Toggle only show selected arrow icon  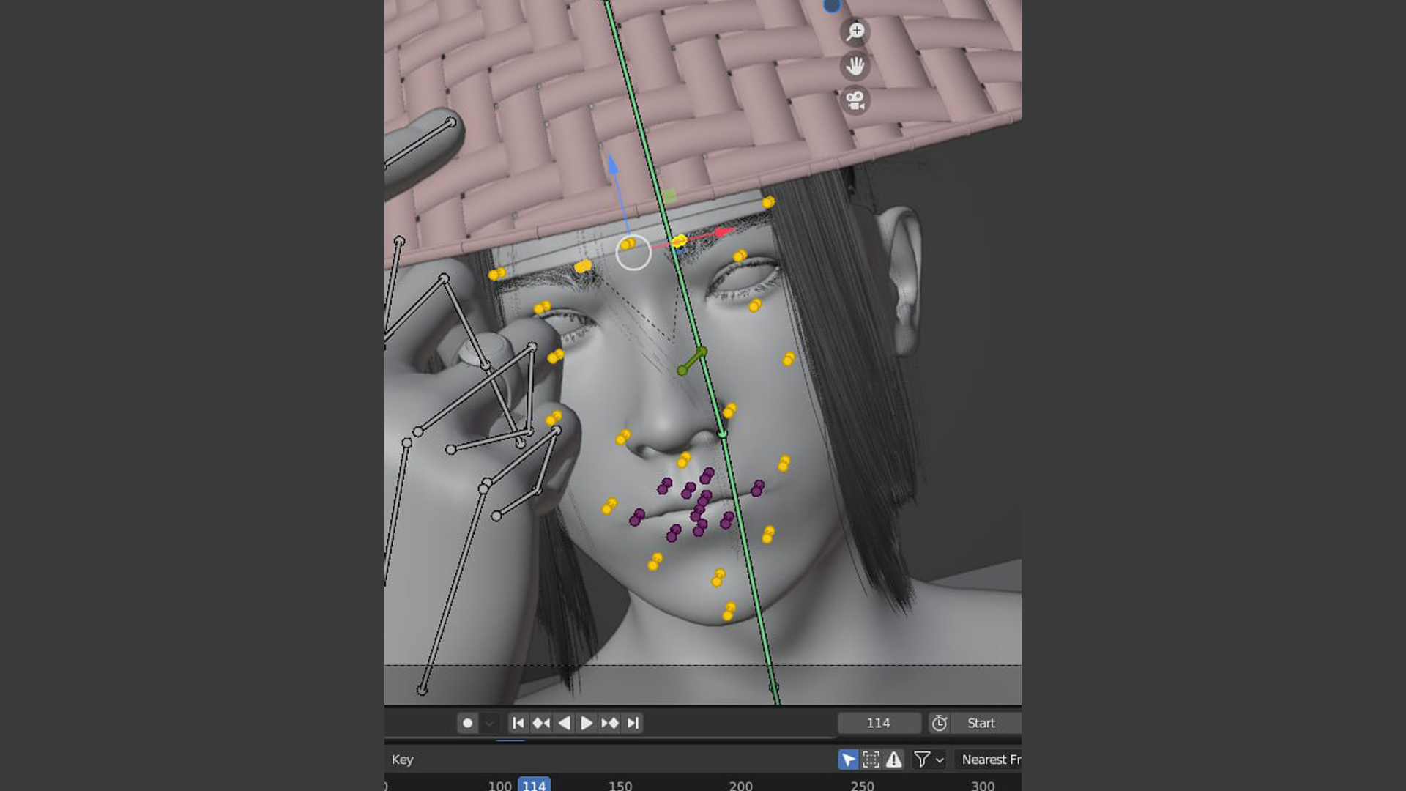(x=848, y=760)
